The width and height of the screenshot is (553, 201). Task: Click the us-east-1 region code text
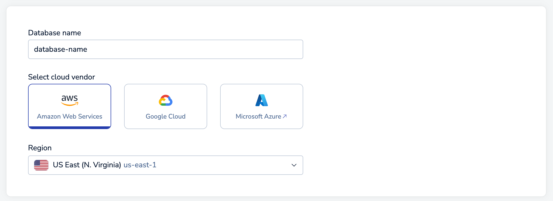(x=140, y=165)
